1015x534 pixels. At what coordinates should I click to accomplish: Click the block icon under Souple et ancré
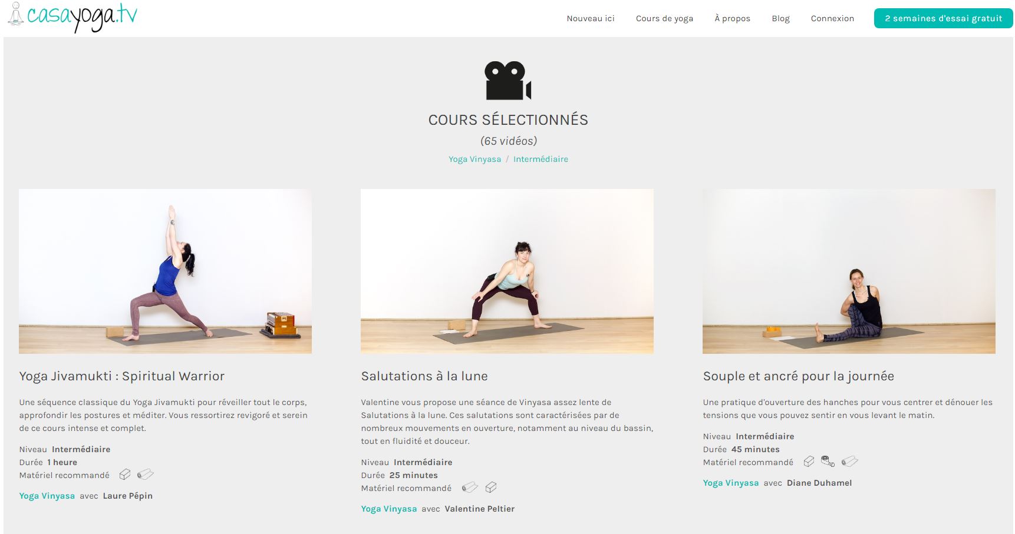(809, 462)
